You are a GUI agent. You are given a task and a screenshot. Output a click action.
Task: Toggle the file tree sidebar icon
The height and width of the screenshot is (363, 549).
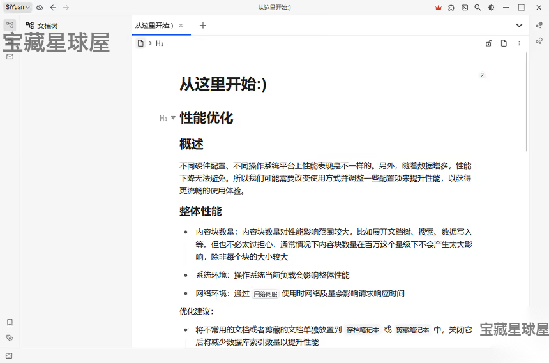[x=10, y=25]
